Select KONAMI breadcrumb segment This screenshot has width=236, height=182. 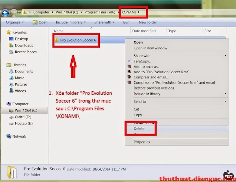click(129, 12)
